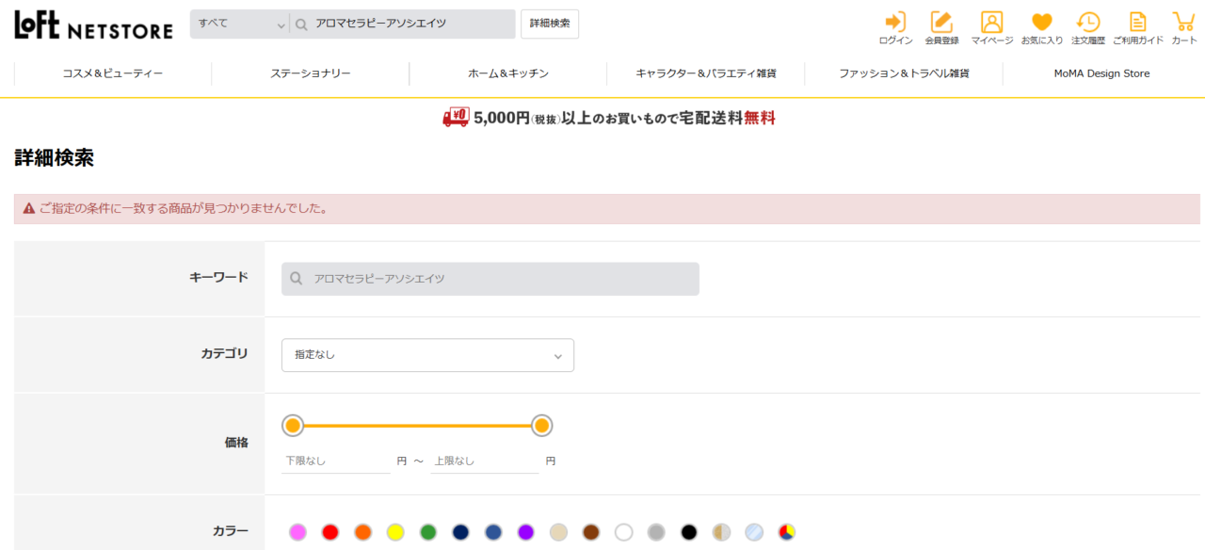Click the keyword field magnifier icon

(297, 279)
